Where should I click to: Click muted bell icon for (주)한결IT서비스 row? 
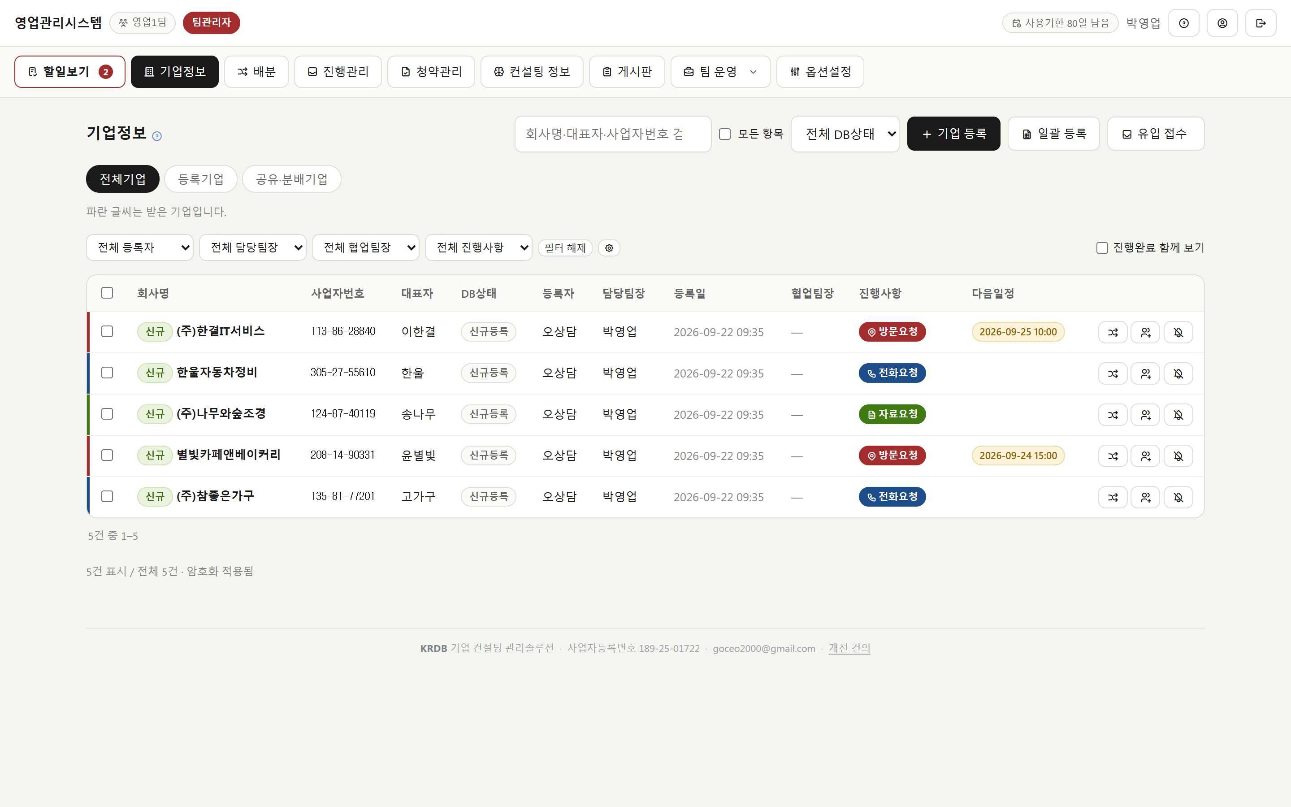[1178, 332]
